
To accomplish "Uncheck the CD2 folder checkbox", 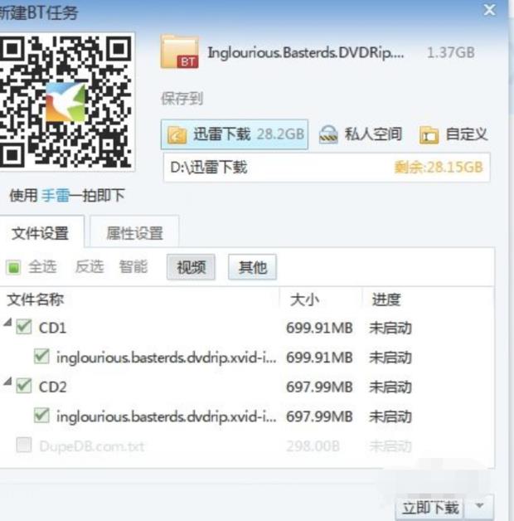I will point(24,386).
